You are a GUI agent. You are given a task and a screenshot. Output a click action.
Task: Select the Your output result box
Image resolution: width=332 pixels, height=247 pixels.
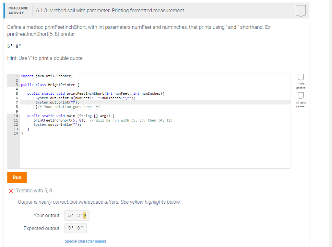[x=77, y=215]
